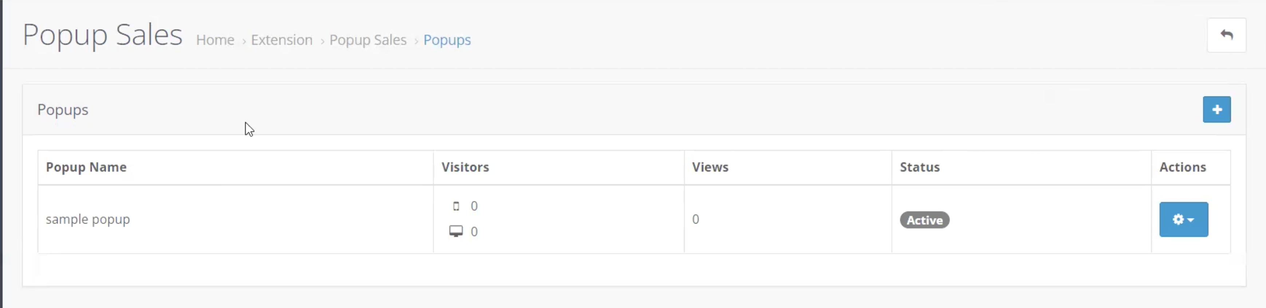Select the sample popup row name
The width and height of the screenshot is (1266, 308).
click(x=88, y=219)
